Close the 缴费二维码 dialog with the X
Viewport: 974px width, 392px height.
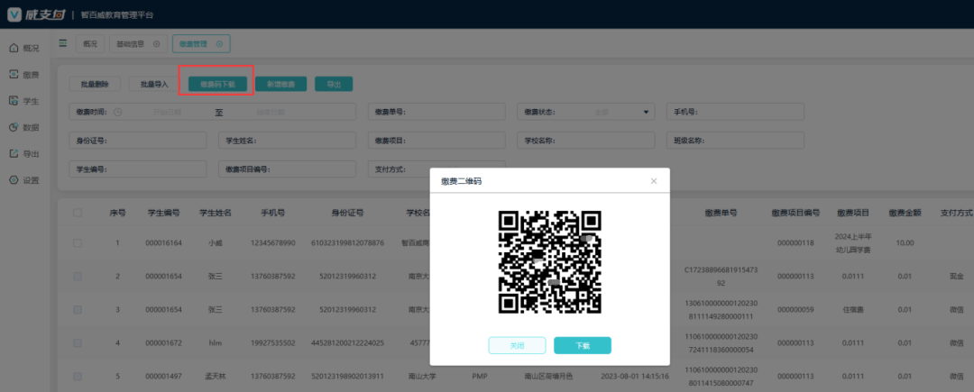coord(654,181)
